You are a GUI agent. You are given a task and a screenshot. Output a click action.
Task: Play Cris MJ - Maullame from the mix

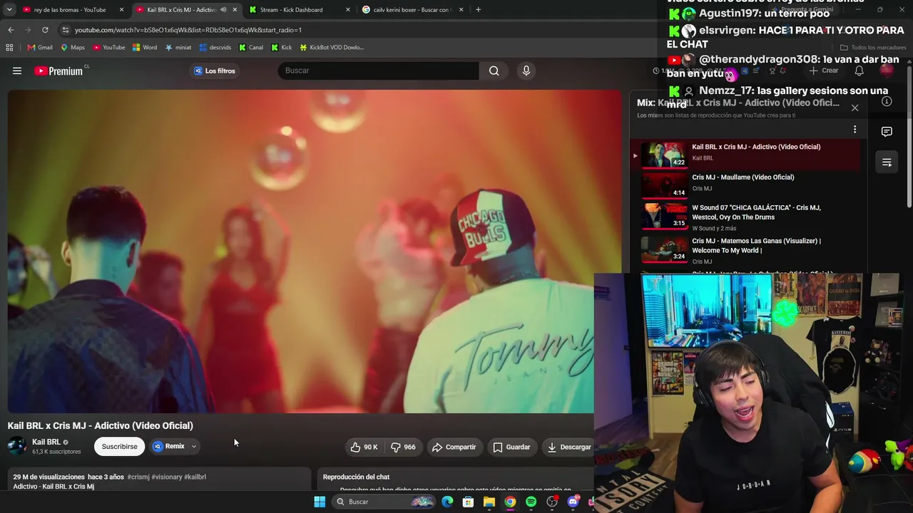[745, 184]
